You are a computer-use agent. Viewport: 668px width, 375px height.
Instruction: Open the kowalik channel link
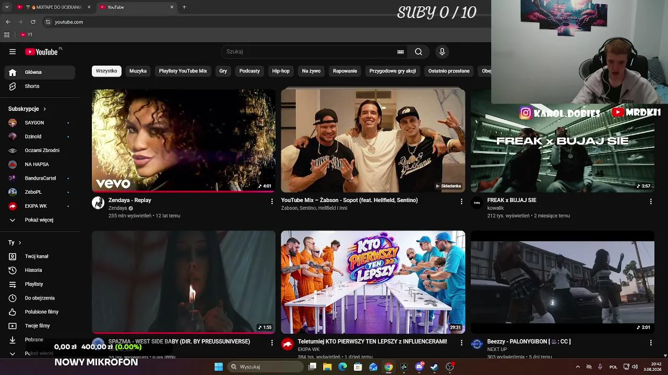coord(496,208)
